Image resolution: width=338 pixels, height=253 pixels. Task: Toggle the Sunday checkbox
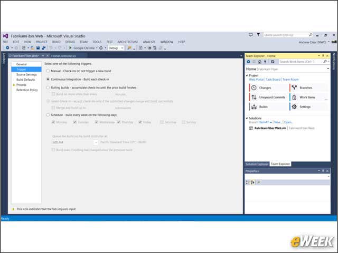[x=183, y=122]
